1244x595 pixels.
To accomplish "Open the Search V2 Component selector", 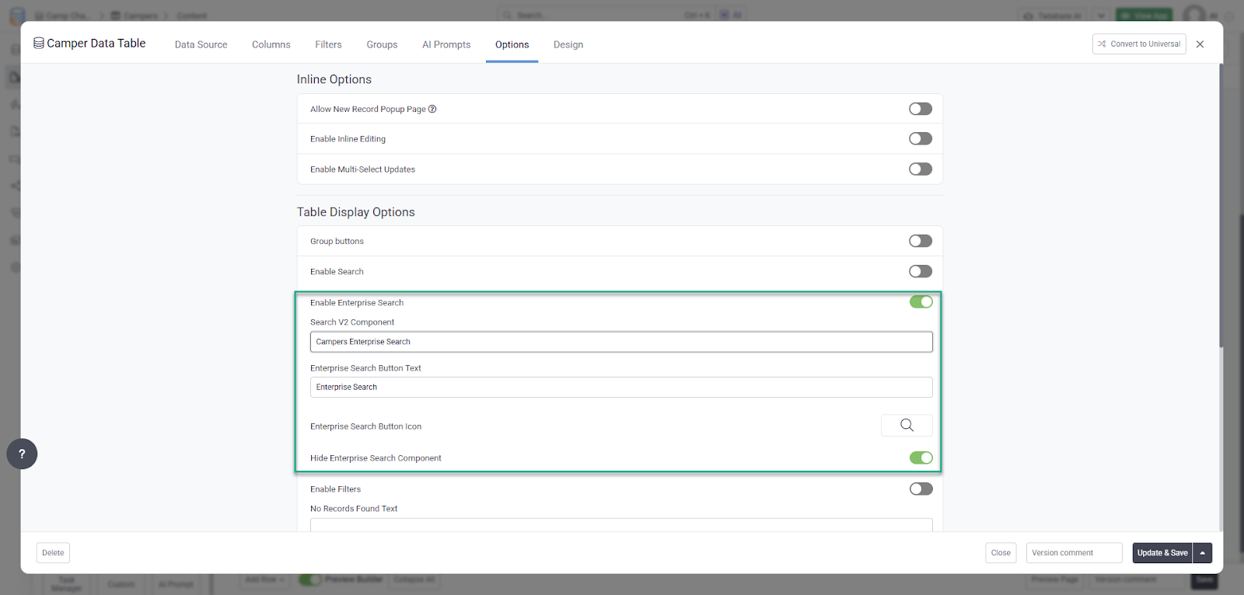I will tap(620, 342).
